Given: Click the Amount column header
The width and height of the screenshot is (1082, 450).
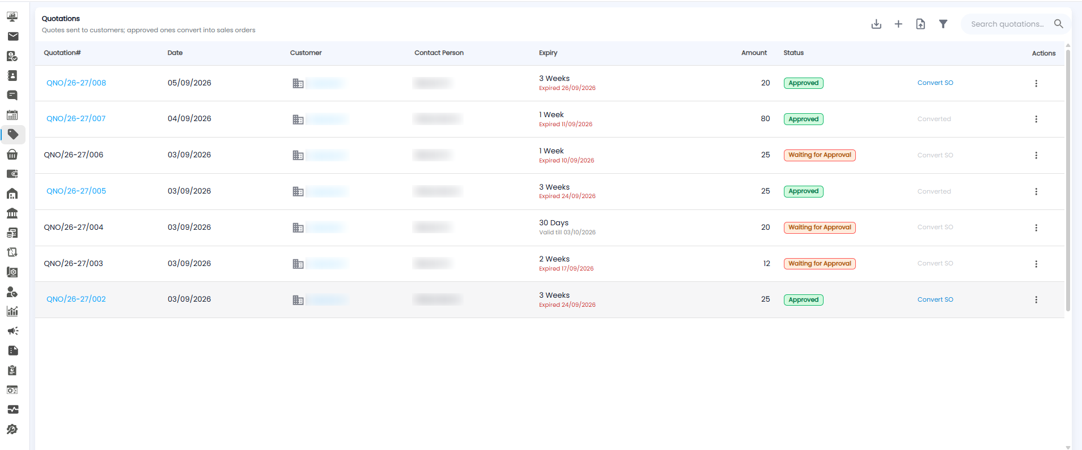Looking at the screenshot, I should (754, 53).
